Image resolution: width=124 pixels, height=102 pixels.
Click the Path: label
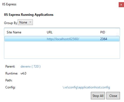click(9, 80)
